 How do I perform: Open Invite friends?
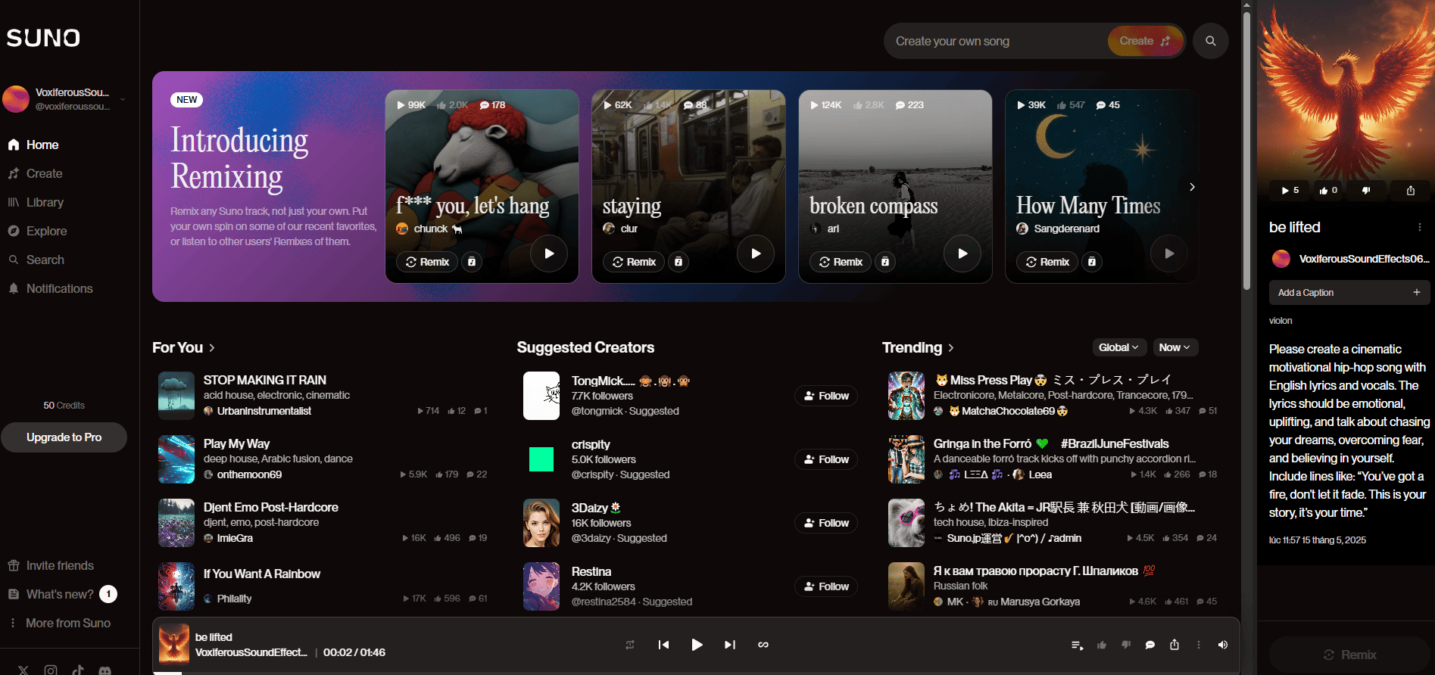click(51, 565)
